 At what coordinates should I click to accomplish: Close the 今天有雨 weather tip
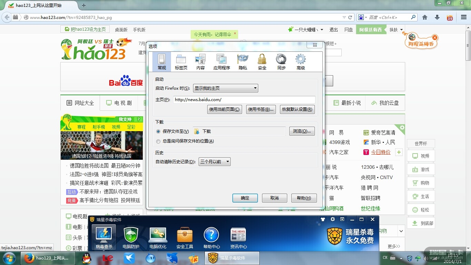pyautogui.click(x=235, y=33)
